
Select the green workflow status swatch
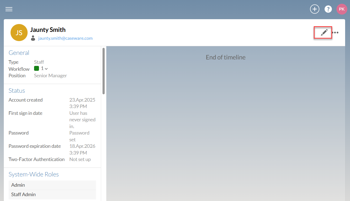37,68
